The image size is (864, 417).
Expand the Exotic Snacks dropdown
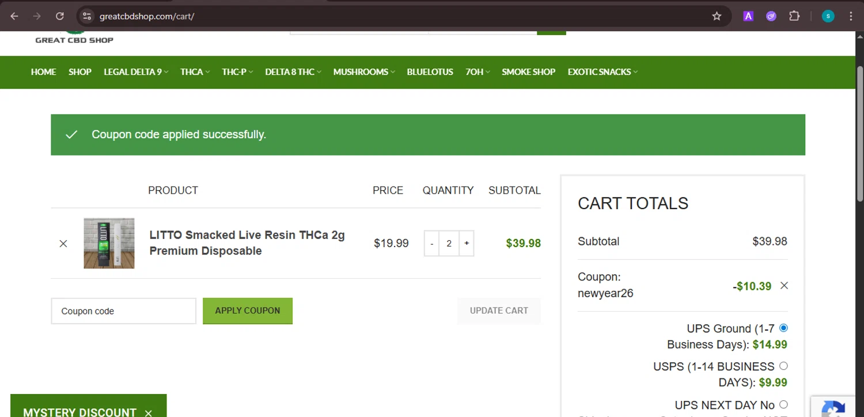click(602, 72)
